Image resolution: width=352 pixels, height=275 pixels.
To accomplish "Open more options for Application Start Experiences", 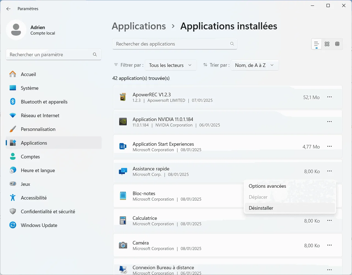I will 329,146.
